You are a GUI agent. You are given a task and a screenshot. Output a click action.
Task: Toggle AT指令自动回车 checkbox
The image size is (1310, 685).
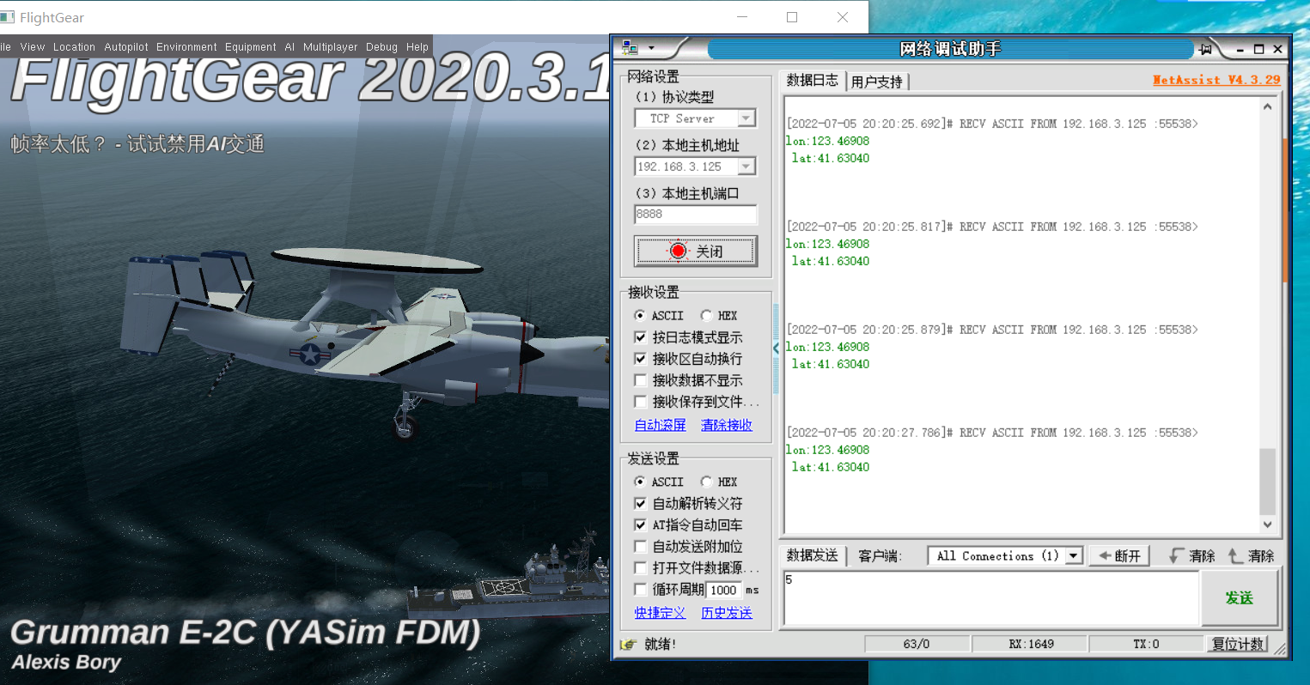pyautogui.click(x=640, y=525)
